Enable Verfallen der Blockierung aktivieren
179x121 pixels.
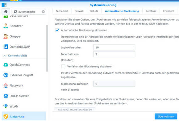pyautogui.click(x=63, y=67)
